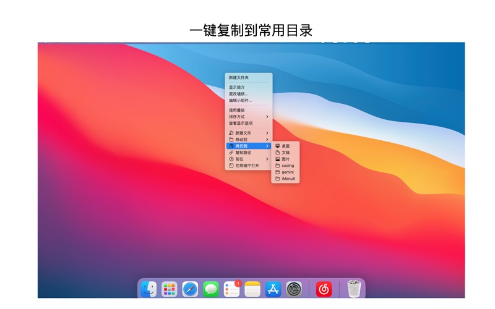Expand the 移动到 submenu
Viewport: 495px width, 309px height.
[x=249, y=140]
